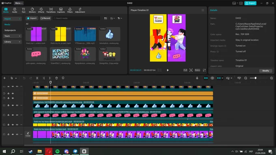Click the timeline zoom slider handle
Image resolution: width=276 pixels, height=155 pixels.
click(255, 78)
